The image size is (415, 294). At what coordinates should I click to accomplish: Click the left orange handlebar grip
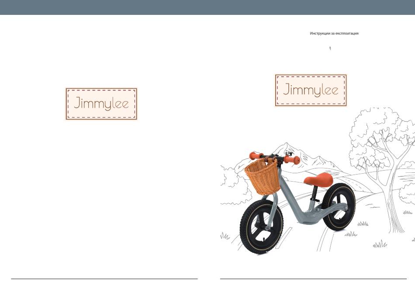click(256, 156)
